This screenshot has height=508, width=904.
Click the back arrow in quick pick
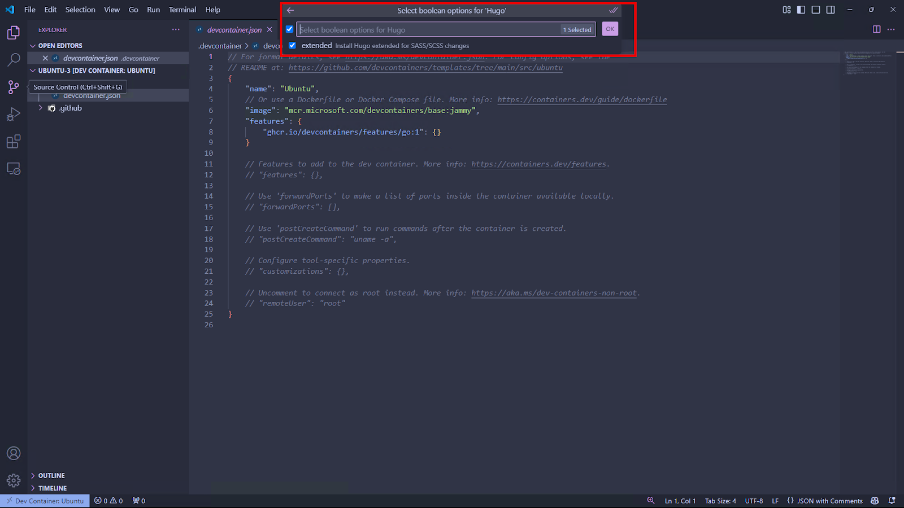coord(290,11)
